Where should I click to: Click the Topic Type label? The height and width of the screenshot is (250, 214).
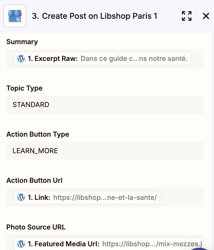pyautogui.click(x=24, y=88)
